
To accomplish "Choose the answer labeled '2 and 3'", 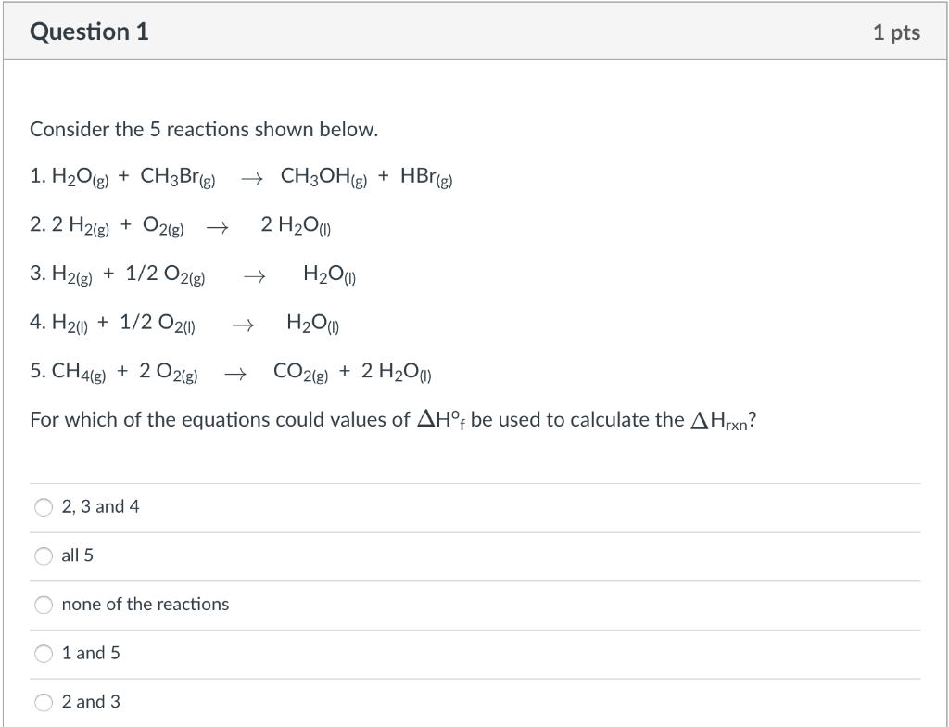I will pos(89,702).
